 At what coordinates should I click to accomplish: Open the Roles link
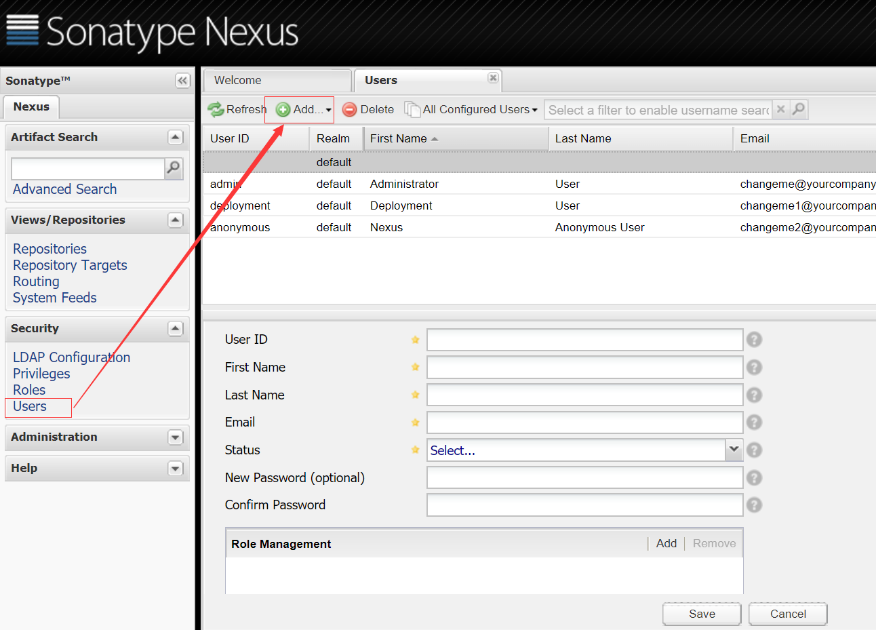coord(29,390)
